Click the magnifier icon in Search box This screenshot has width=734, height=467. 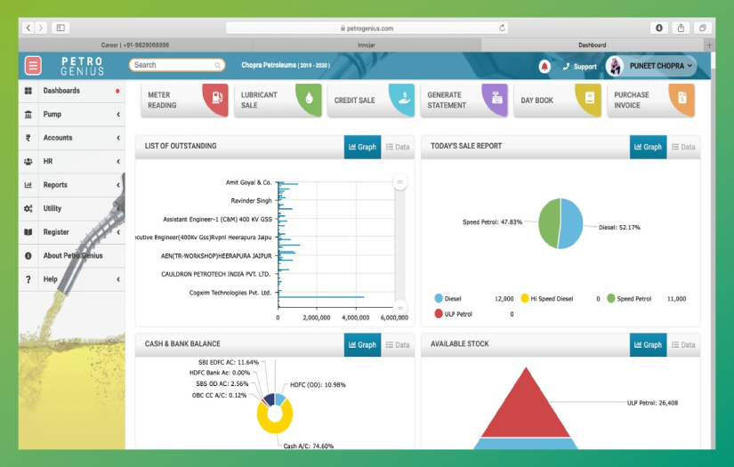point(218,66)
